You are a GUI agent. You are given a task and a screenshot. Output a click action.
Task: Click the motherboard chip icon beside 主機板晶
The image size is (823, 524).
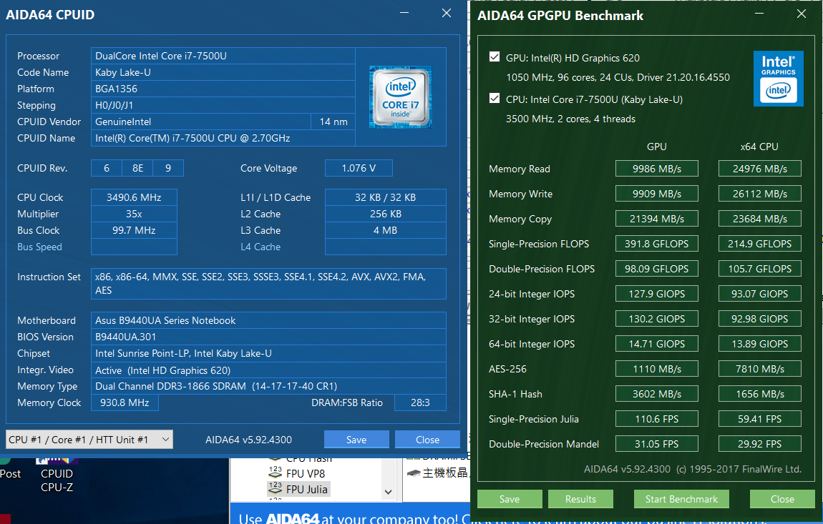click(x=414, y=473)
